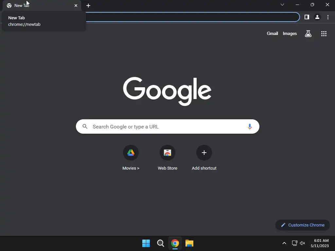Open Windows taskbar search
Image resolution: width=335 pixels, height=251 pixels.
tap(160, 243)
